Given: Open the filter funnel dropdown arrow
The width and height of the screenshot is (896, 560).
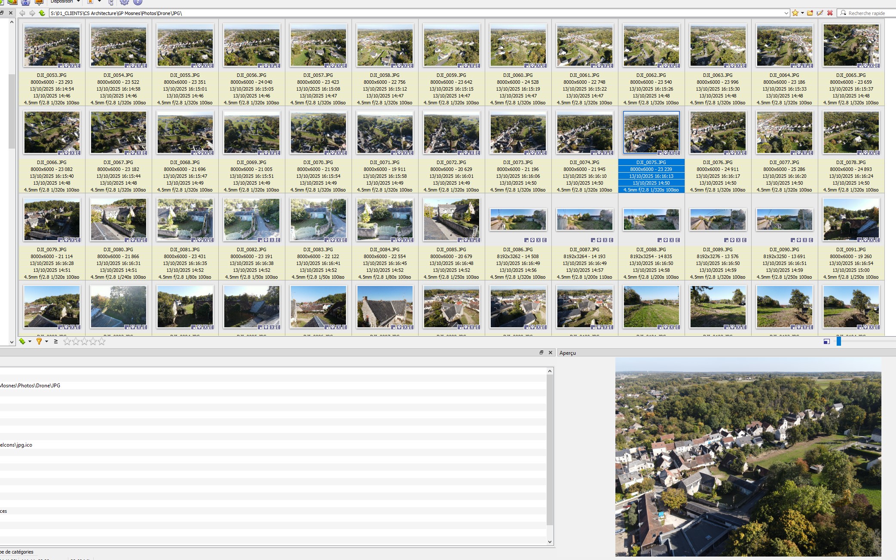Looking at the screenshot, I should tap(46, 341).
